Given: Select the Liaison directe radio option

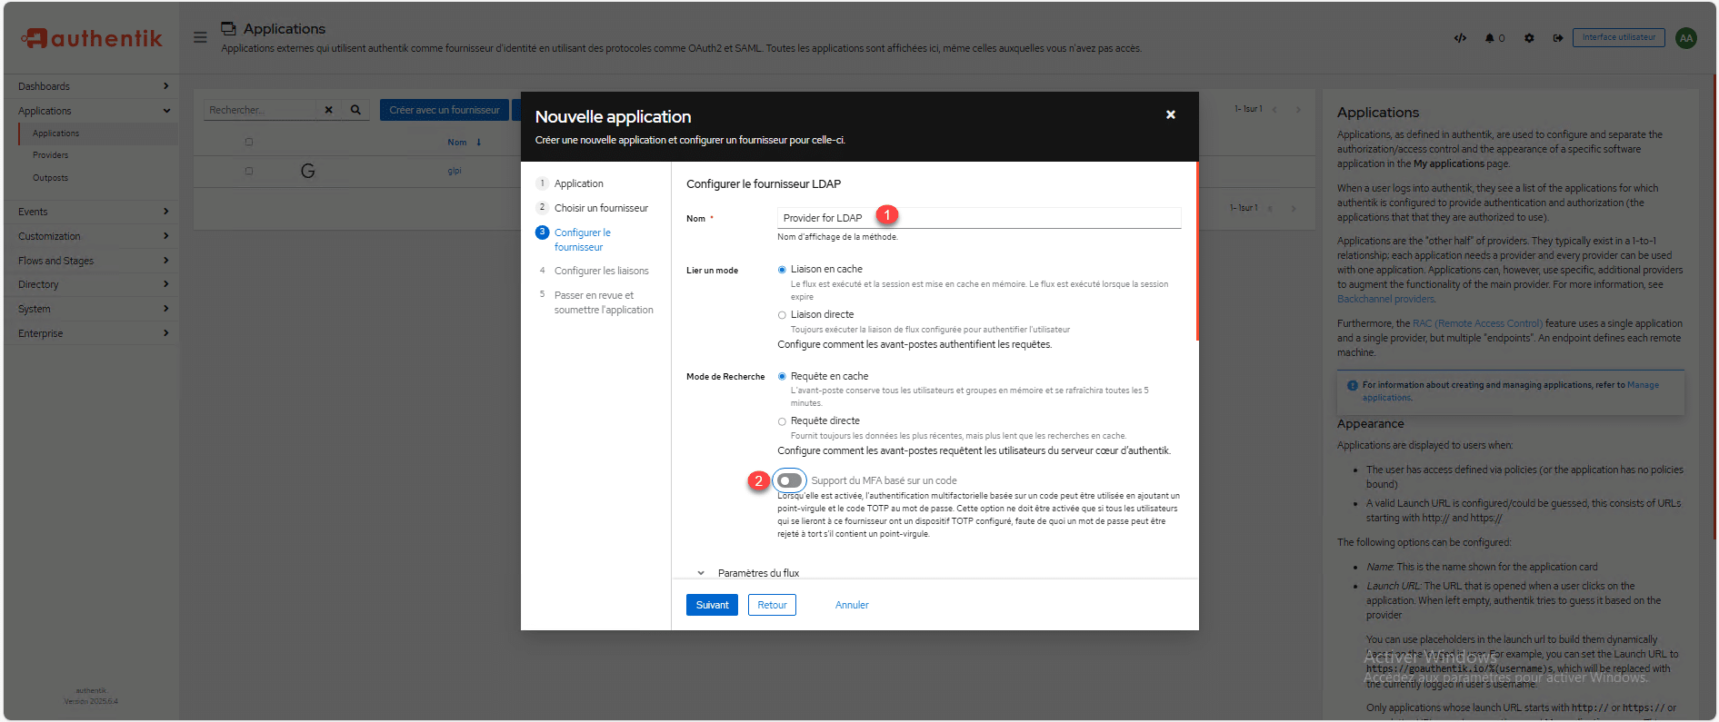Looking at the screenshot, I should pyautogui.click(x=782, y=315).
